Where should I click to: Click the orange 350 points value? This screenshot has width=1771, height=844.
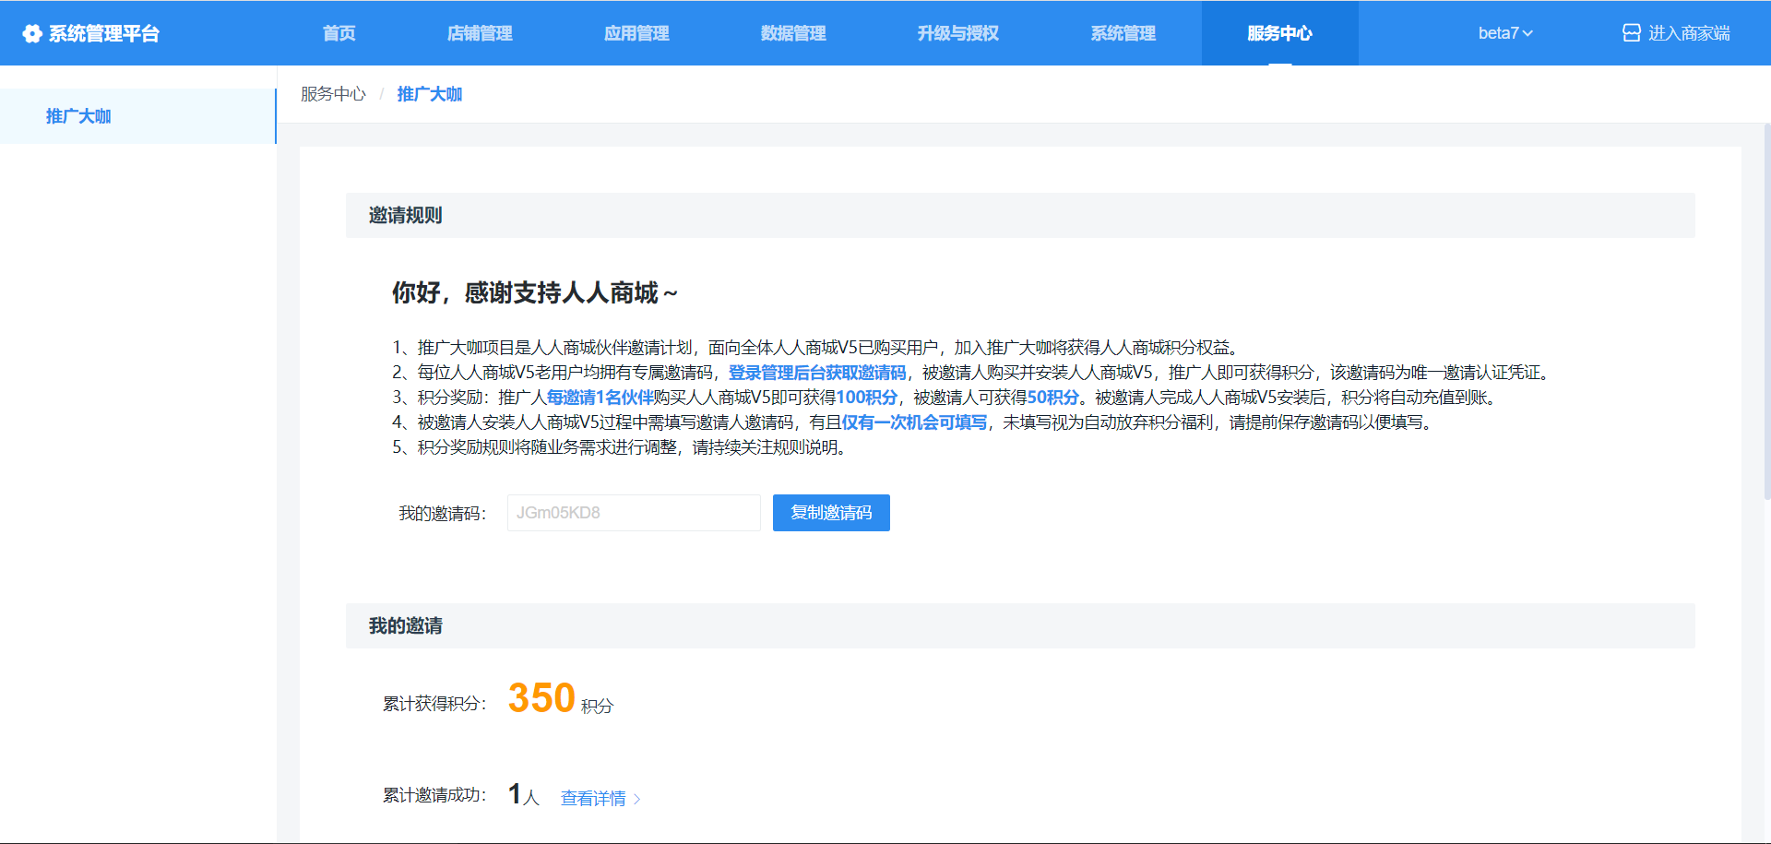pos(541,698)
